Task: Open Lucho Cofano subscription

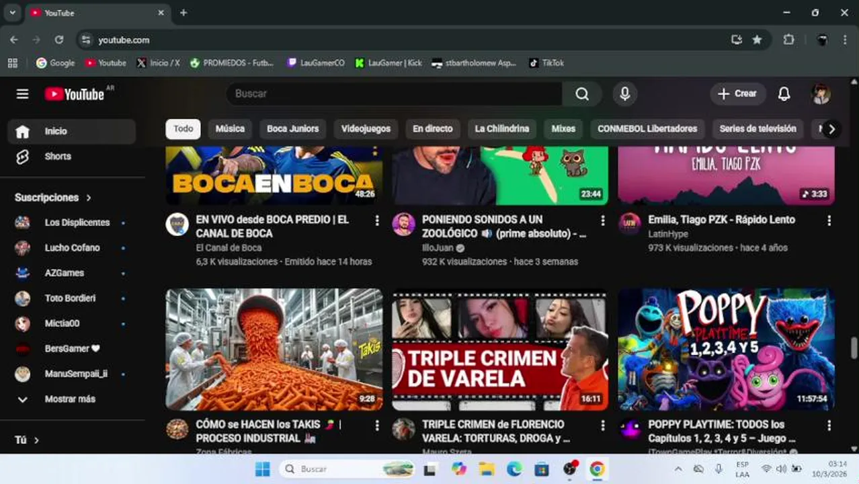Action: click(x=72, y=248)
